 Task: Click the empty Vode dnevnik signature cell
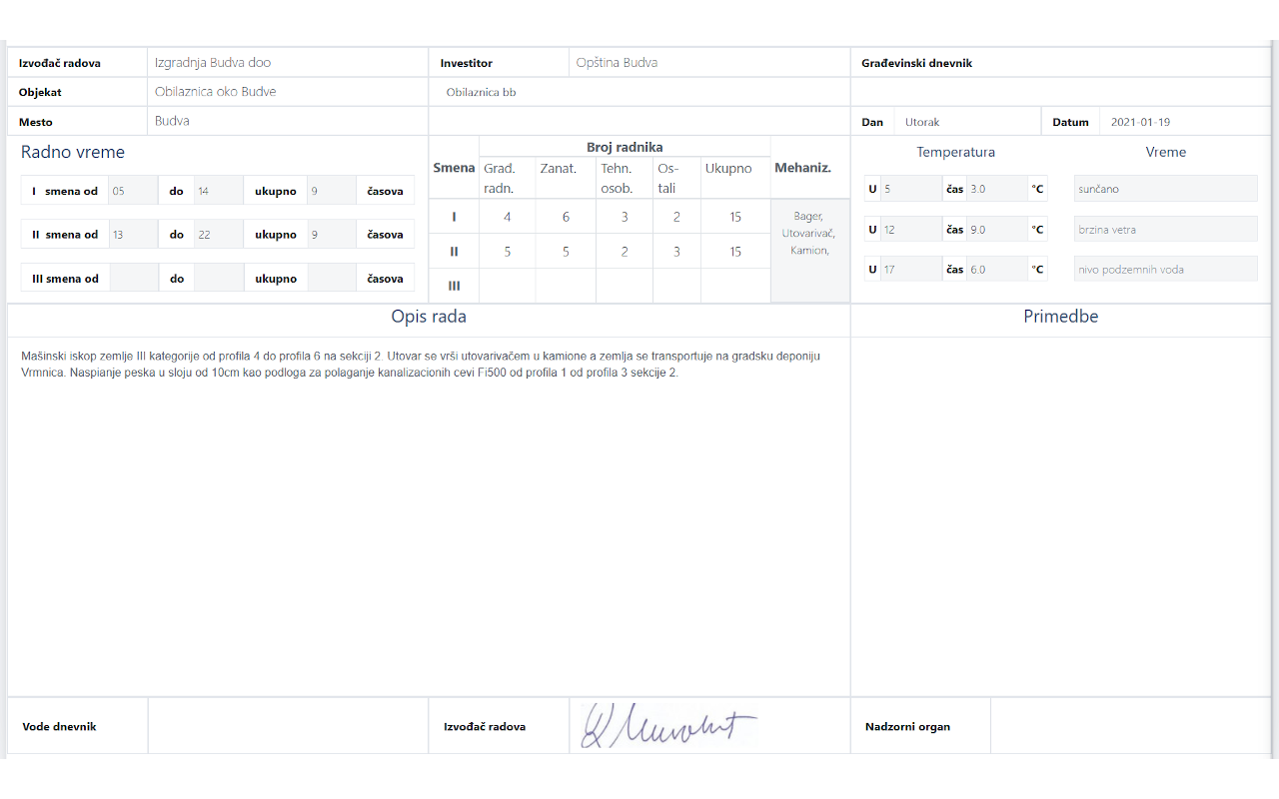[x=287, y=726]
